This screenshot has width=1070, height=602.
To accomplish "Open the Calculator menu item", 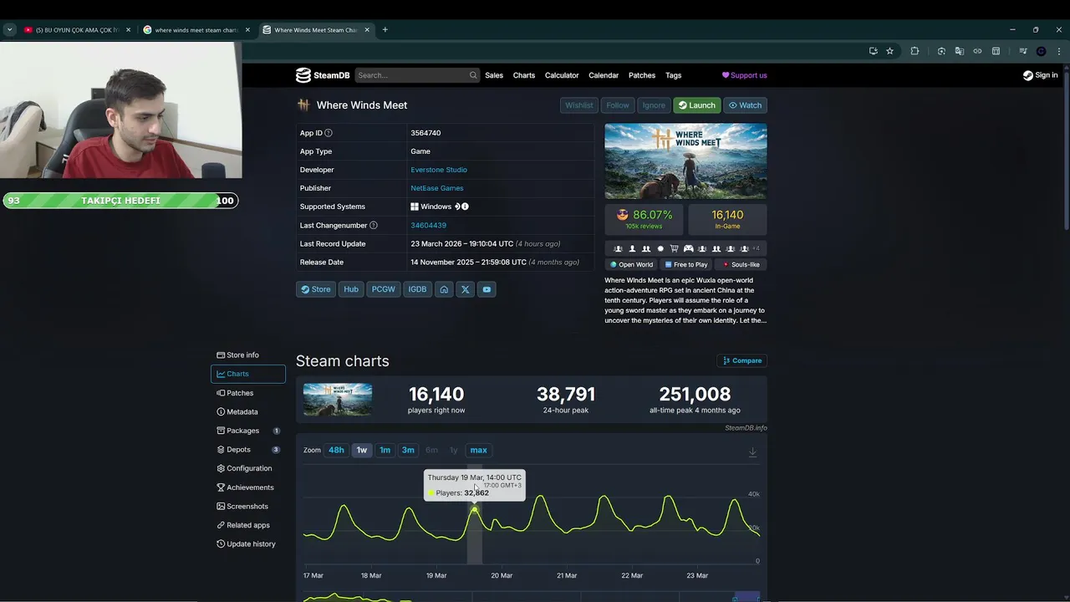I will [x=562, y=75].
